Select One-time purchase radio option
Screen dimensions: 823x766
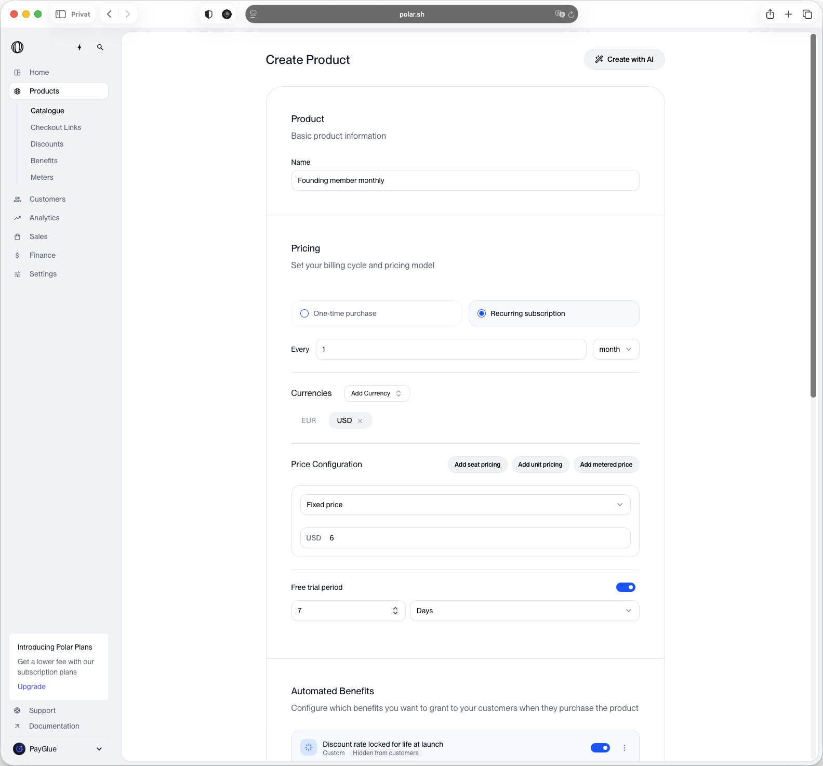377,313
